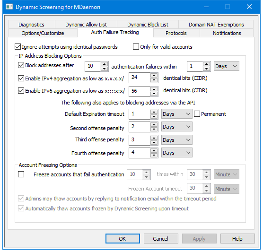Screen dimensions: 263x252
Task: Click the Help button
Action: point(237,238)
